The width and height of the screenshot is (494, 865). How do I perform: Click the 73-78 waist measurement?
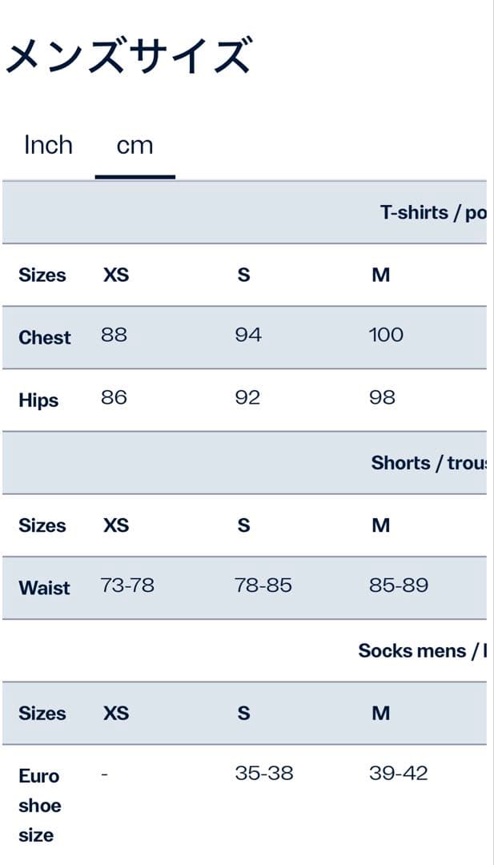point(127,585)
